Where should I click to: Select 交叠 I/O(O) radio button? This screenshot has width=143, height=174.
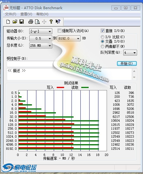pos(102,41)
